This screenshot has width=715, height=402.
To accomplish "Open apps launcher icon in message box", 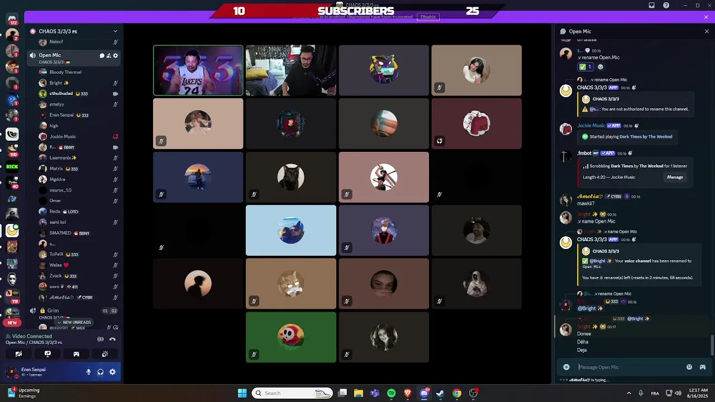I will click(703, 367).
